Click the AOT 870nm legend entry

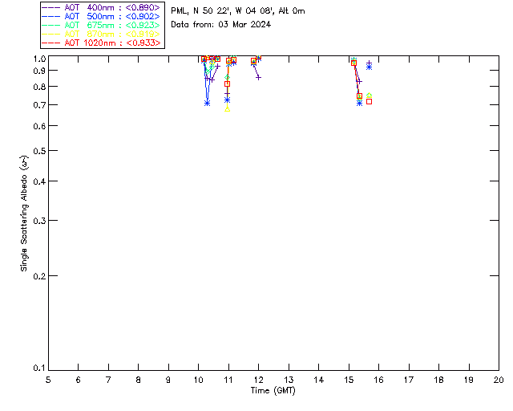101,34
